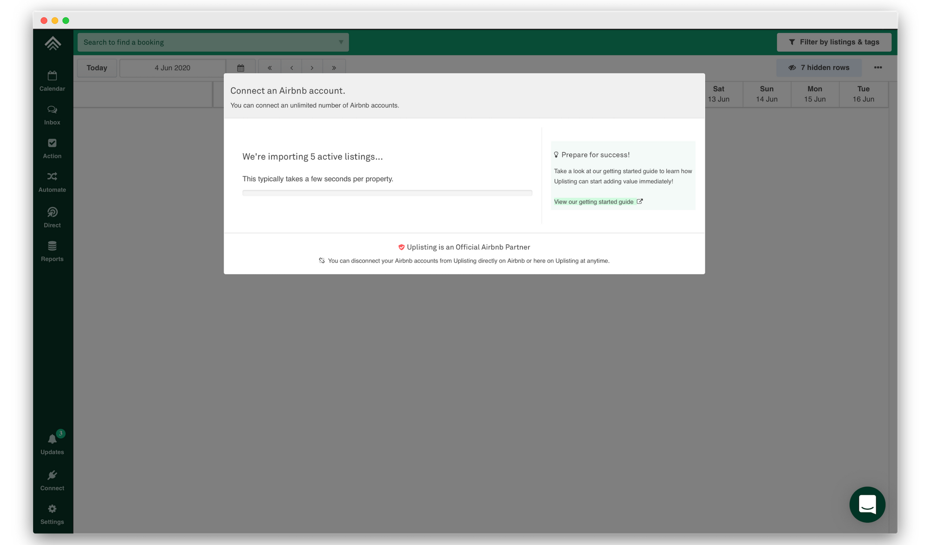Open the Settings gear icon
Image resolution: width=931 pixels, height=545 pixels.
tap(52, 514)
